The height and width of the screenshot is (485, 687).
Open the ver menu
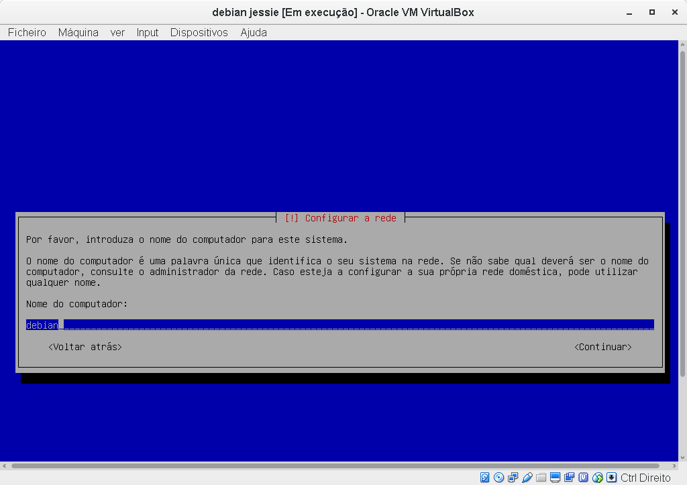[117, 32]
